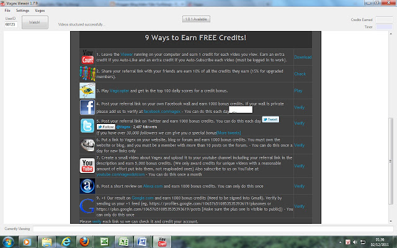
Task: Click the colorful friends referral icon
Action: coord(87,74)
